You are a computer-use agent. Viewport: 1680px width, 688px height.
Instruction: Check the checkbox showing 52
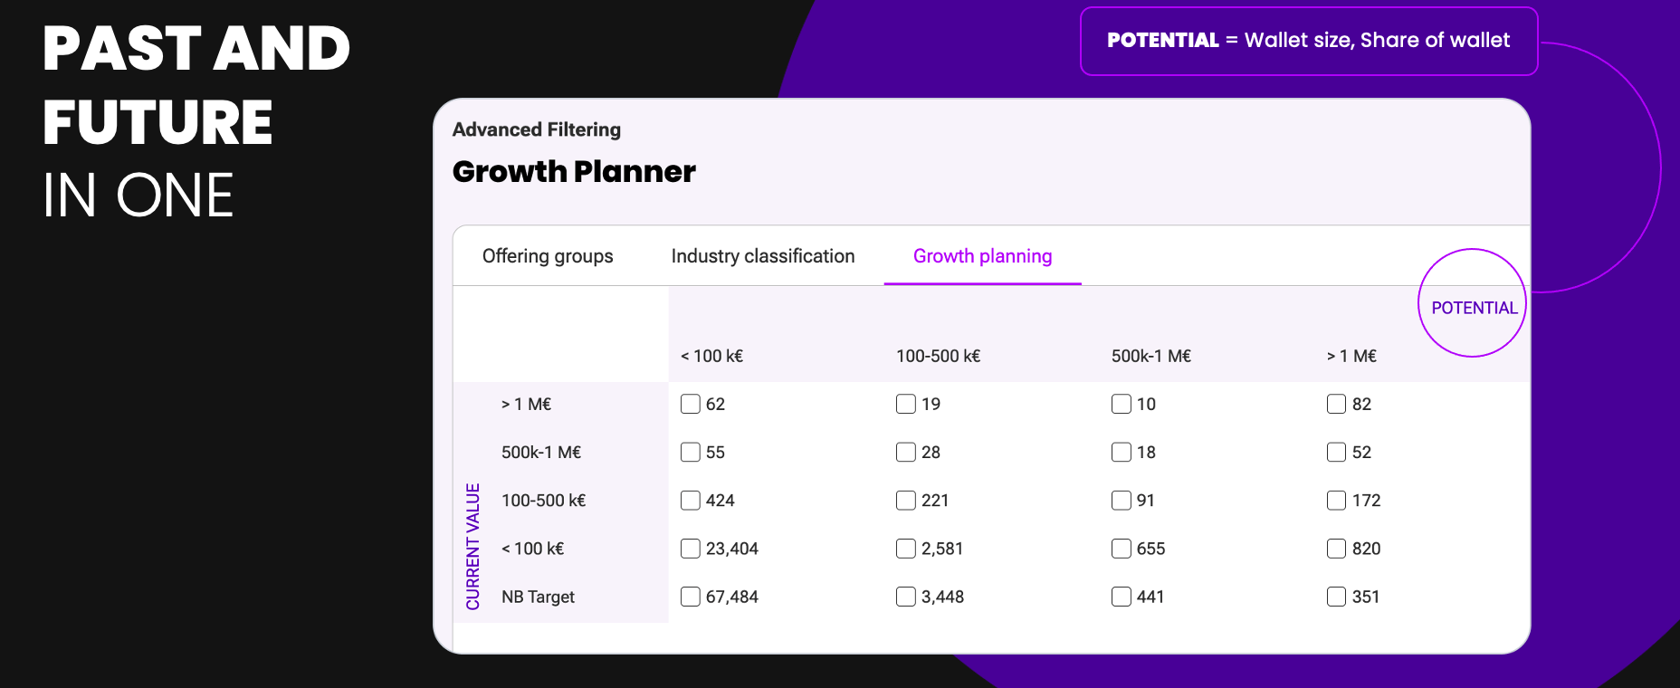pyautogui.click(x=1337, y=452)
